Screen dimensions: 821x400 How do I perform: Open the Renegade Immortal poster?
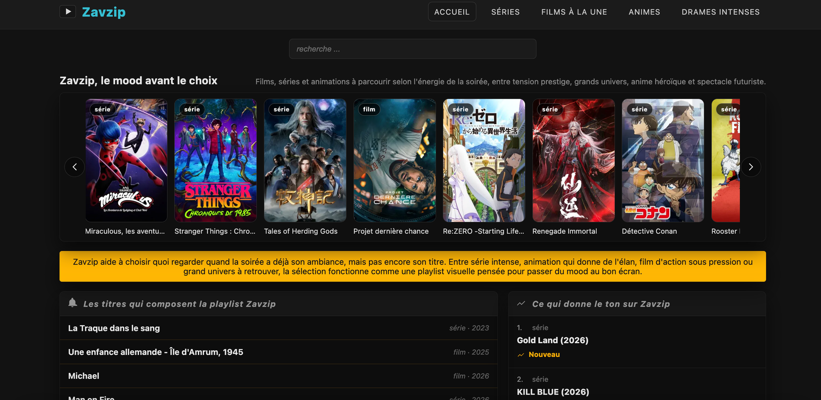coord(574,161)
